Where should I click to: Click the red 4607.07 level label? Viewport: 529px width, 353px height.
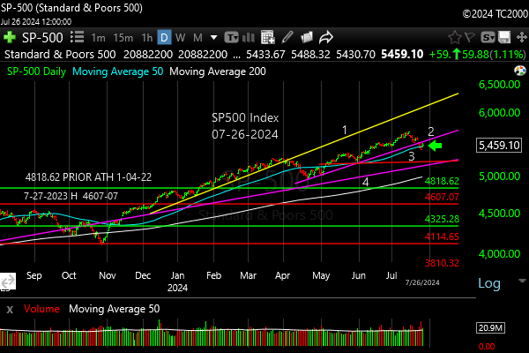[442, 197]
